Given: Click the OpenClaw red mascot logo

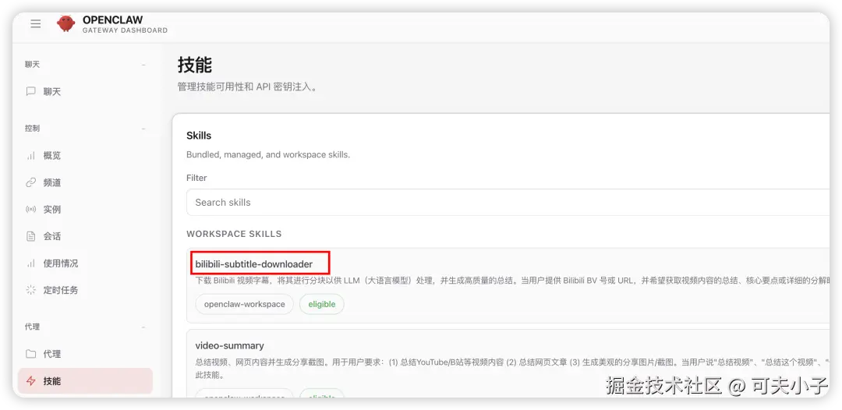Looking at the screenshot, I should click(x=66, y=24).
